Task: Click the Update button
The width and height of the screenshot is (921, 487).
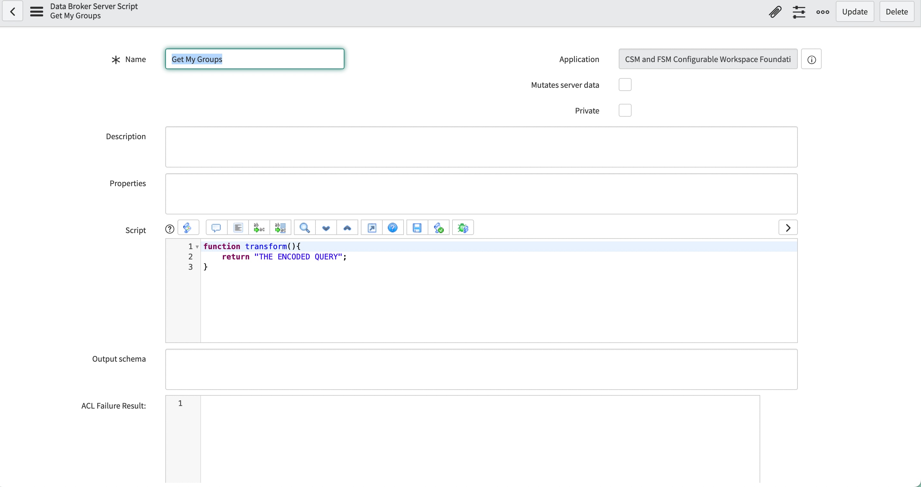Action: point(854,12)
